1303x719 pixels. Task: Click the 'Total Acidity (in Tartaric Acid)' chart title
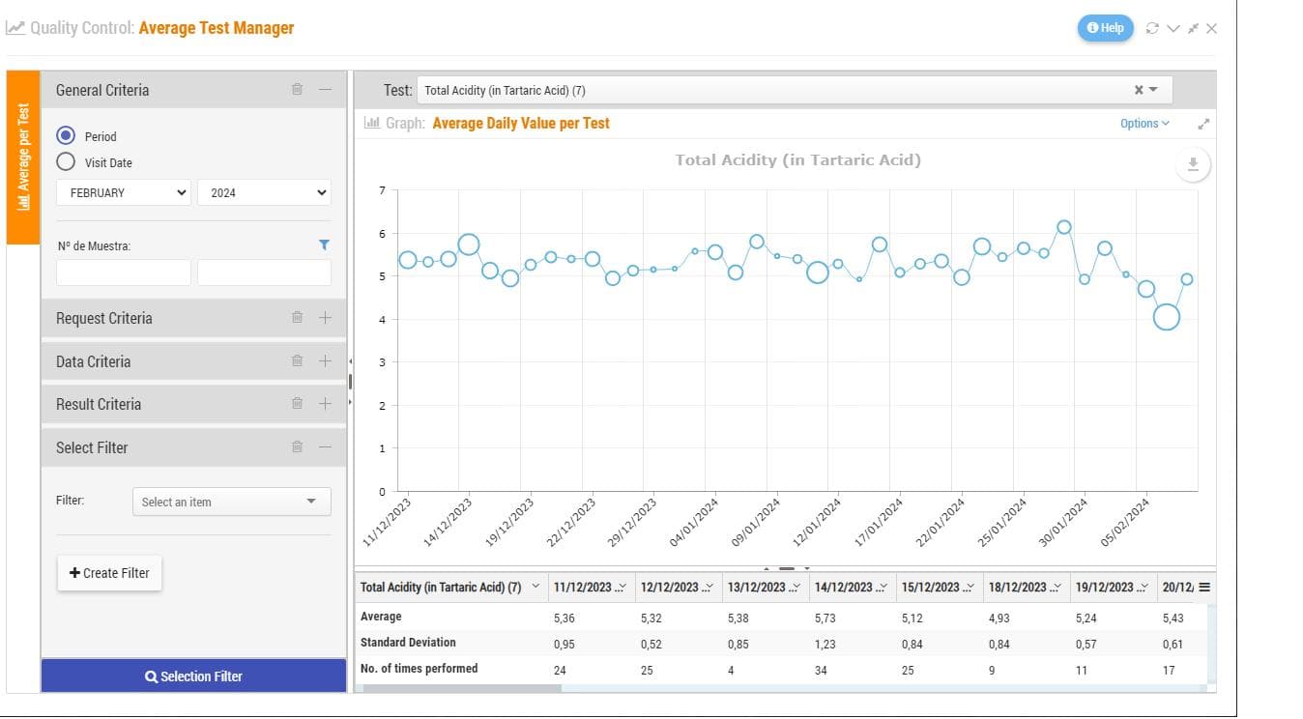point(797,160)
